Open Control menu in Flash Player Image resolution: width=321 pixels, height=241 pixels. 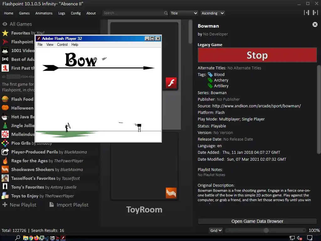click(62, 45)
